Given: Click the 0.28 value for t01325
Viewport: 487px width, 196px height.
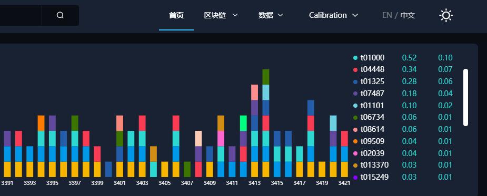Looking at the screenshot, I should [x=410, y=81].
